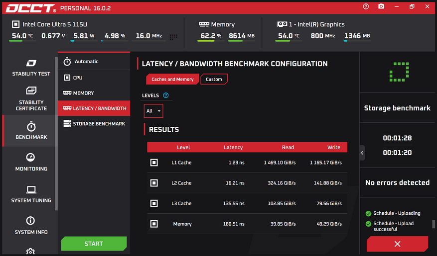Click the L1 Cache latency 1.23 ns value

[236, 163]
